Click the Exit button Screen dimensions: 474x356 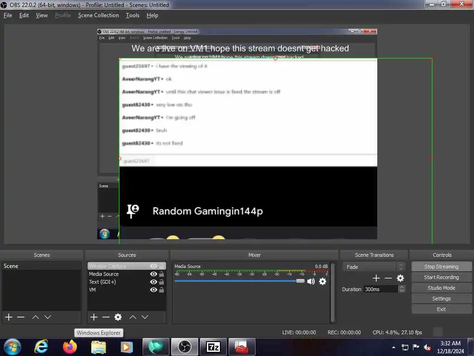coord(441,309)
